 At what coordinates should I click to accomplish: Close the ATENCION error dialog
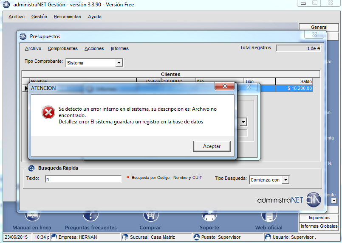(x=225, y=86)
